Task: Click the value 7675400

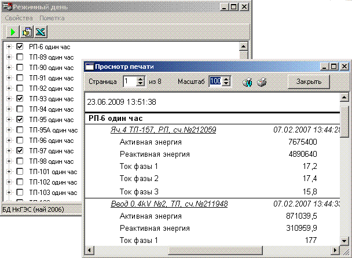Action: [303, 142]
